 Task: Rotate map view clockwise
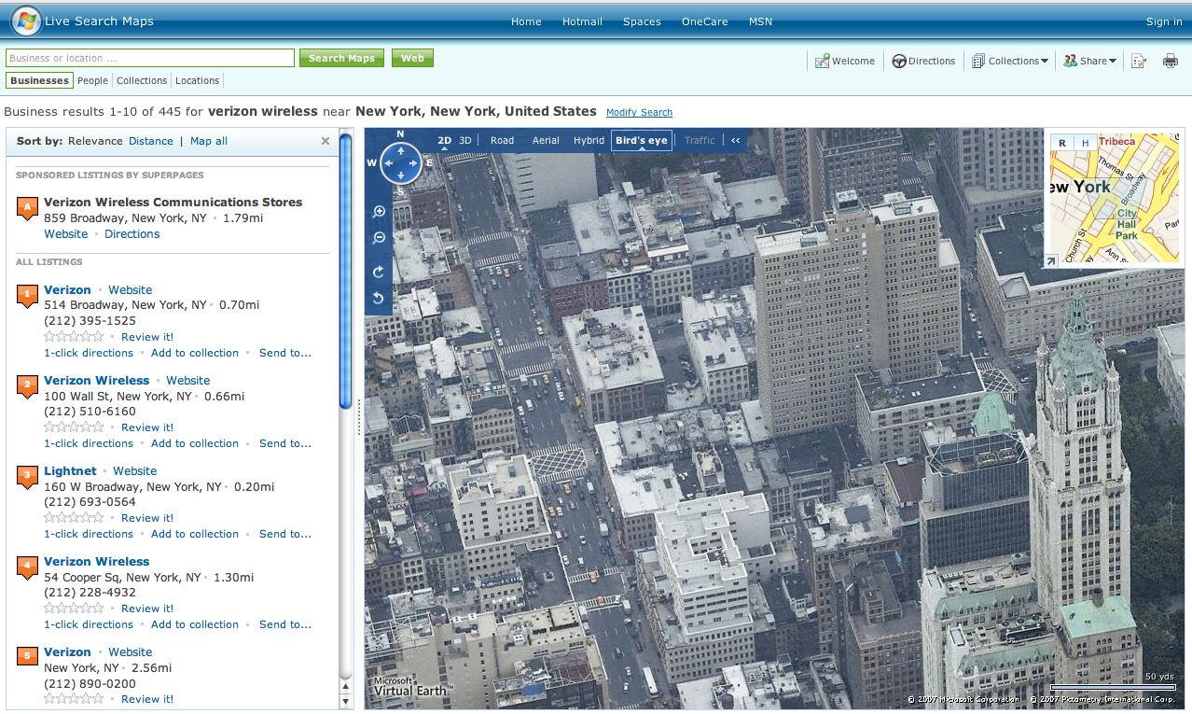tap(379, 272)
